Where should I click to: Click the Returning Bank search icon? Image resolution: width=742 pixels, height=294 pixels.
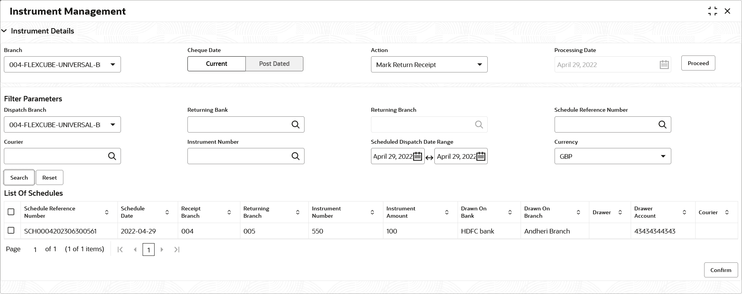click(296, 124)
